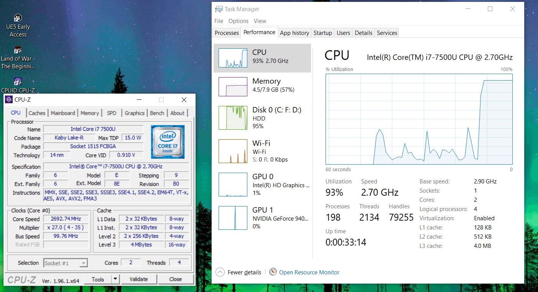
Task: Select the Memory graph in sidebar
Action: pyautogui.click(x=233, y=87)
